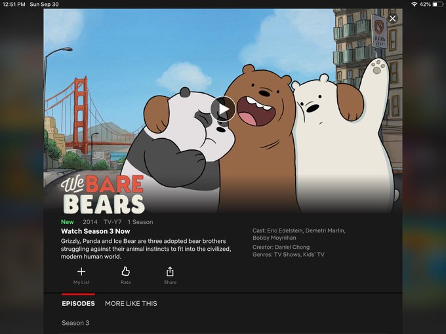Tap the 12:51 PM clock in status bar
Image resolution: width=446 pixels, height=334 pixels.
[14, 5]
